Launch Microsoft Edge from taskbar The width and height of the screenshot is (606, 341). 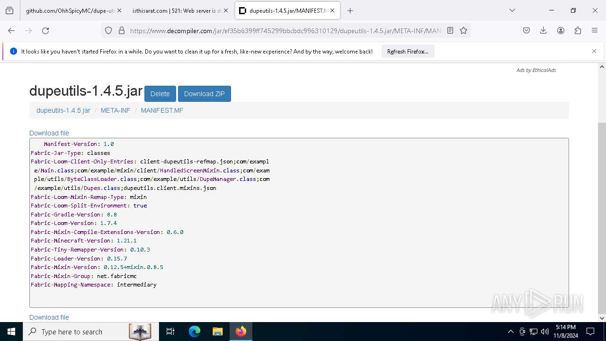195,332
